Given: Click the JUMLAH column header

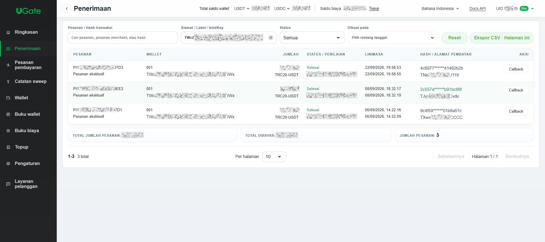Looking at the screenshot, I should click(x=291, y=54).
